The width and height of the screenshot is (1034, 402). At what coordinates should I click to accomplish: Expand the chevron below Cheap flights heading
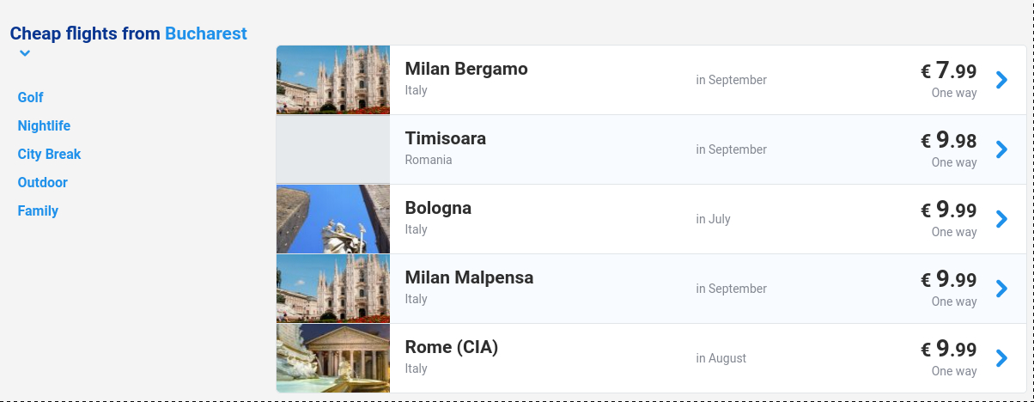[x=25, y=54]
